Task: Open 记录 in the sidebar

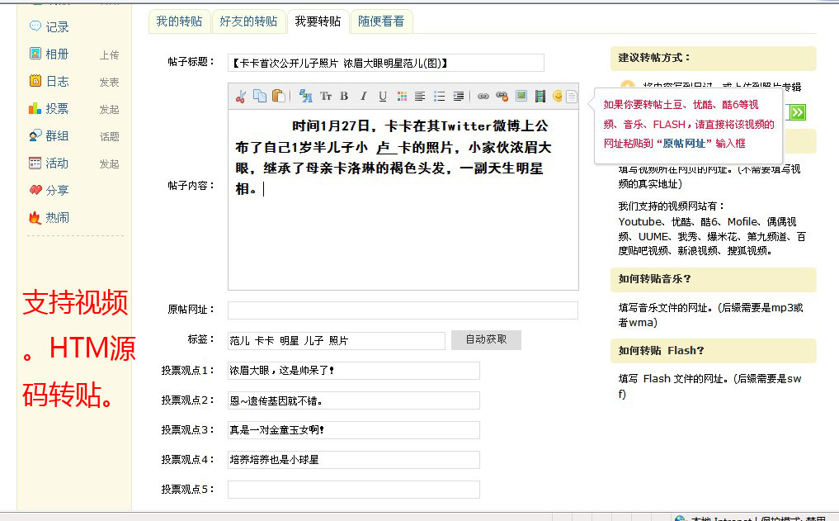Action: pos(57,26)
